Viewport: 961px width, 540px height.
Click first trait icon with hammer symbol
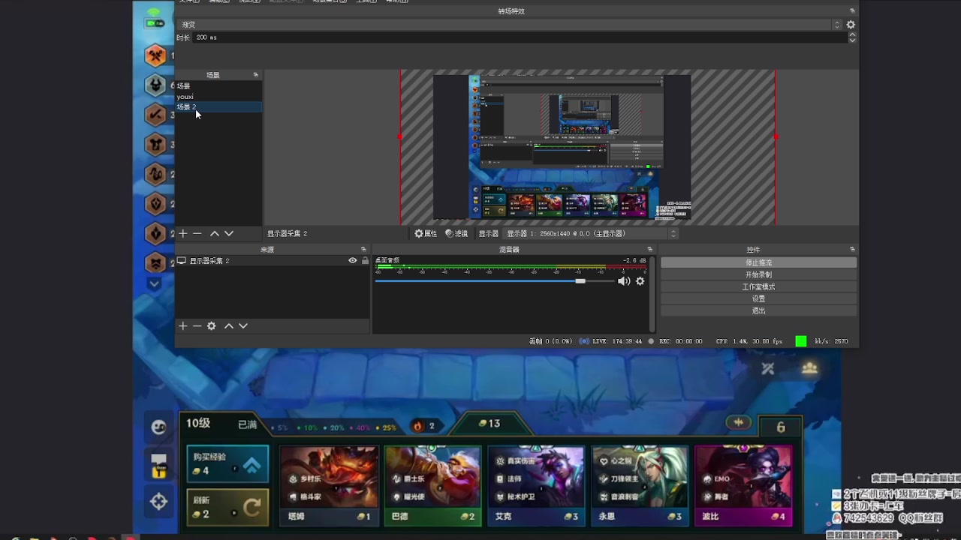tap(155, 55)
